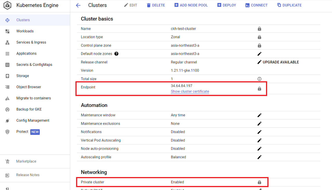Edit Default node zones with pencil

[259, 54]
